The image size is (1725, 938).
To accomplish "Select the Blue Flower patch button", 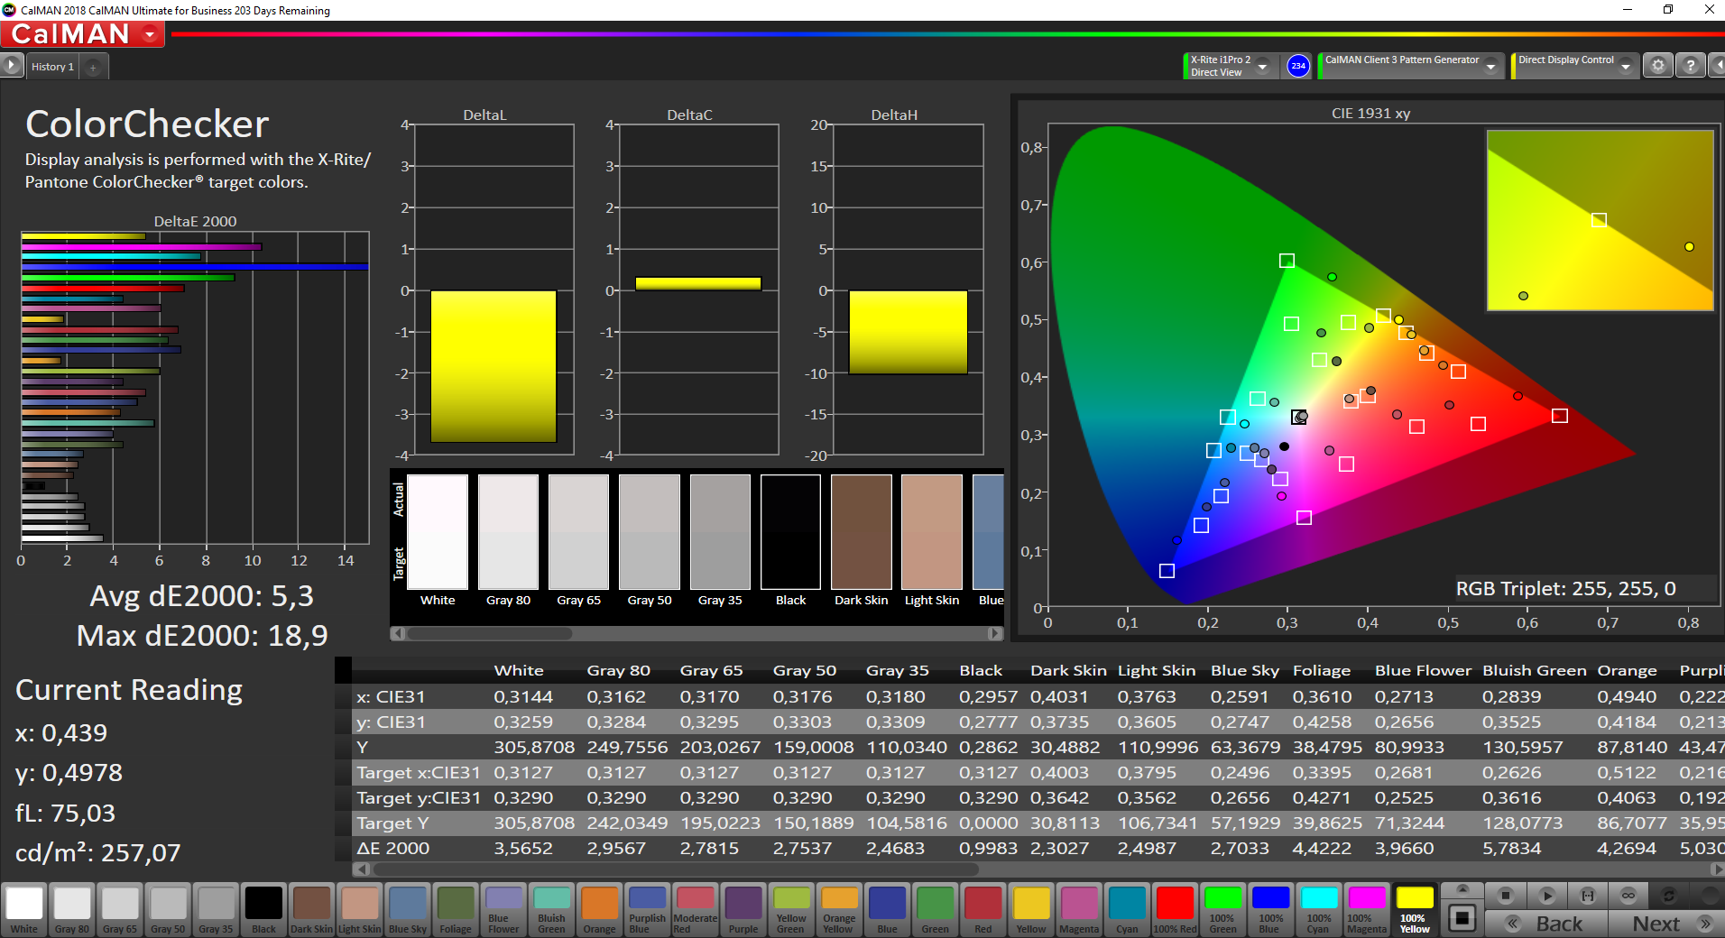I will point(503,910).
